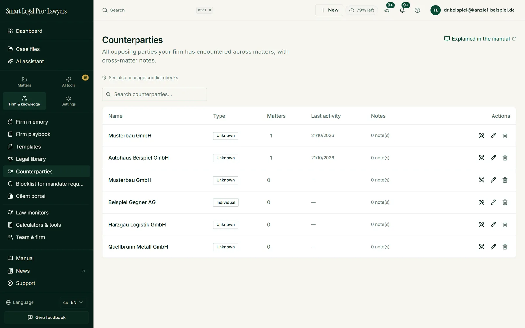Click crossed-swords icon for Harzgau Logistik GmbH

(x=481, y=225)
